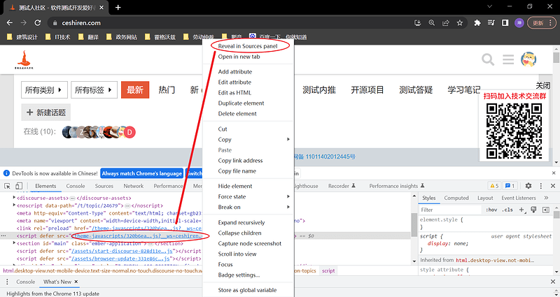Switch to the Network tab
Image resolution: width=560 pixels, height=297 pixels.
(x=133, y=186)
